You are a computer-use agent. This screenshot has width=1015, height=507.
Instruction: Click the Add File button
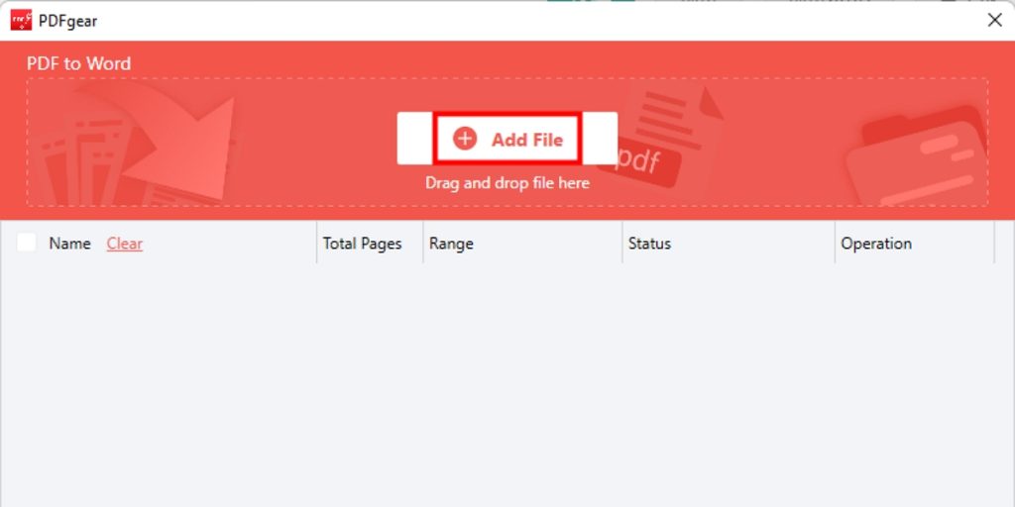(x=507, y=139)
